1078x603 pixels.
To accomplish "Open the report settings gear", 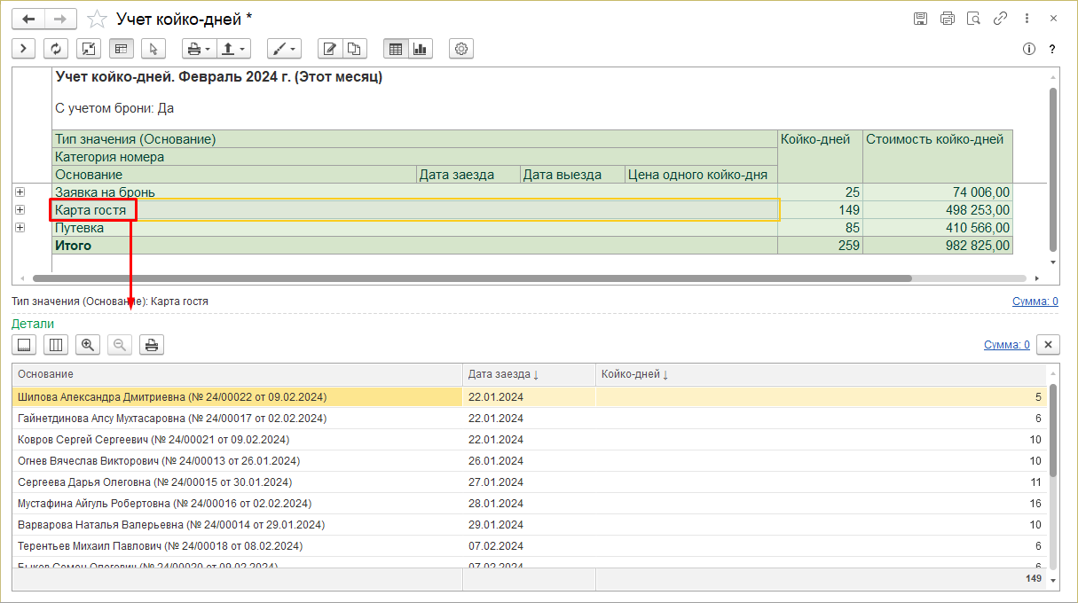I will (x=461, y=49).
